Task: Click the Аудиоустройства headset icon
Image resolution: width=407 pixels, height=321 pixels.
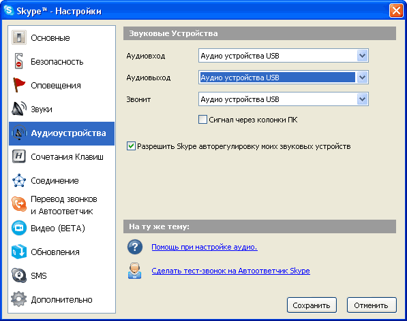Action: pos(19,133)
